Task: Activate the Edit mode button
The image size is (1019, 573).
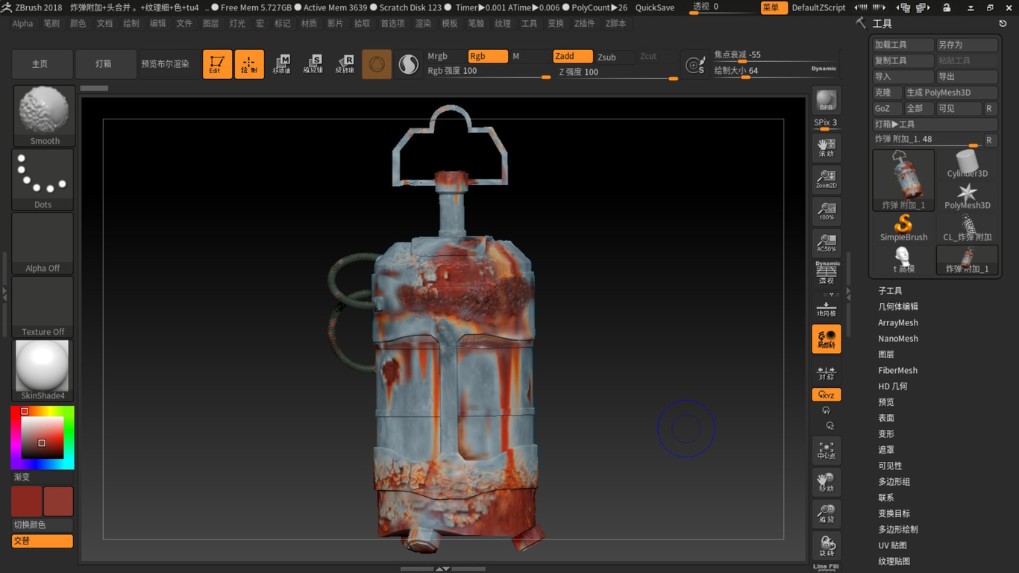Action: (x=217, y=64)
